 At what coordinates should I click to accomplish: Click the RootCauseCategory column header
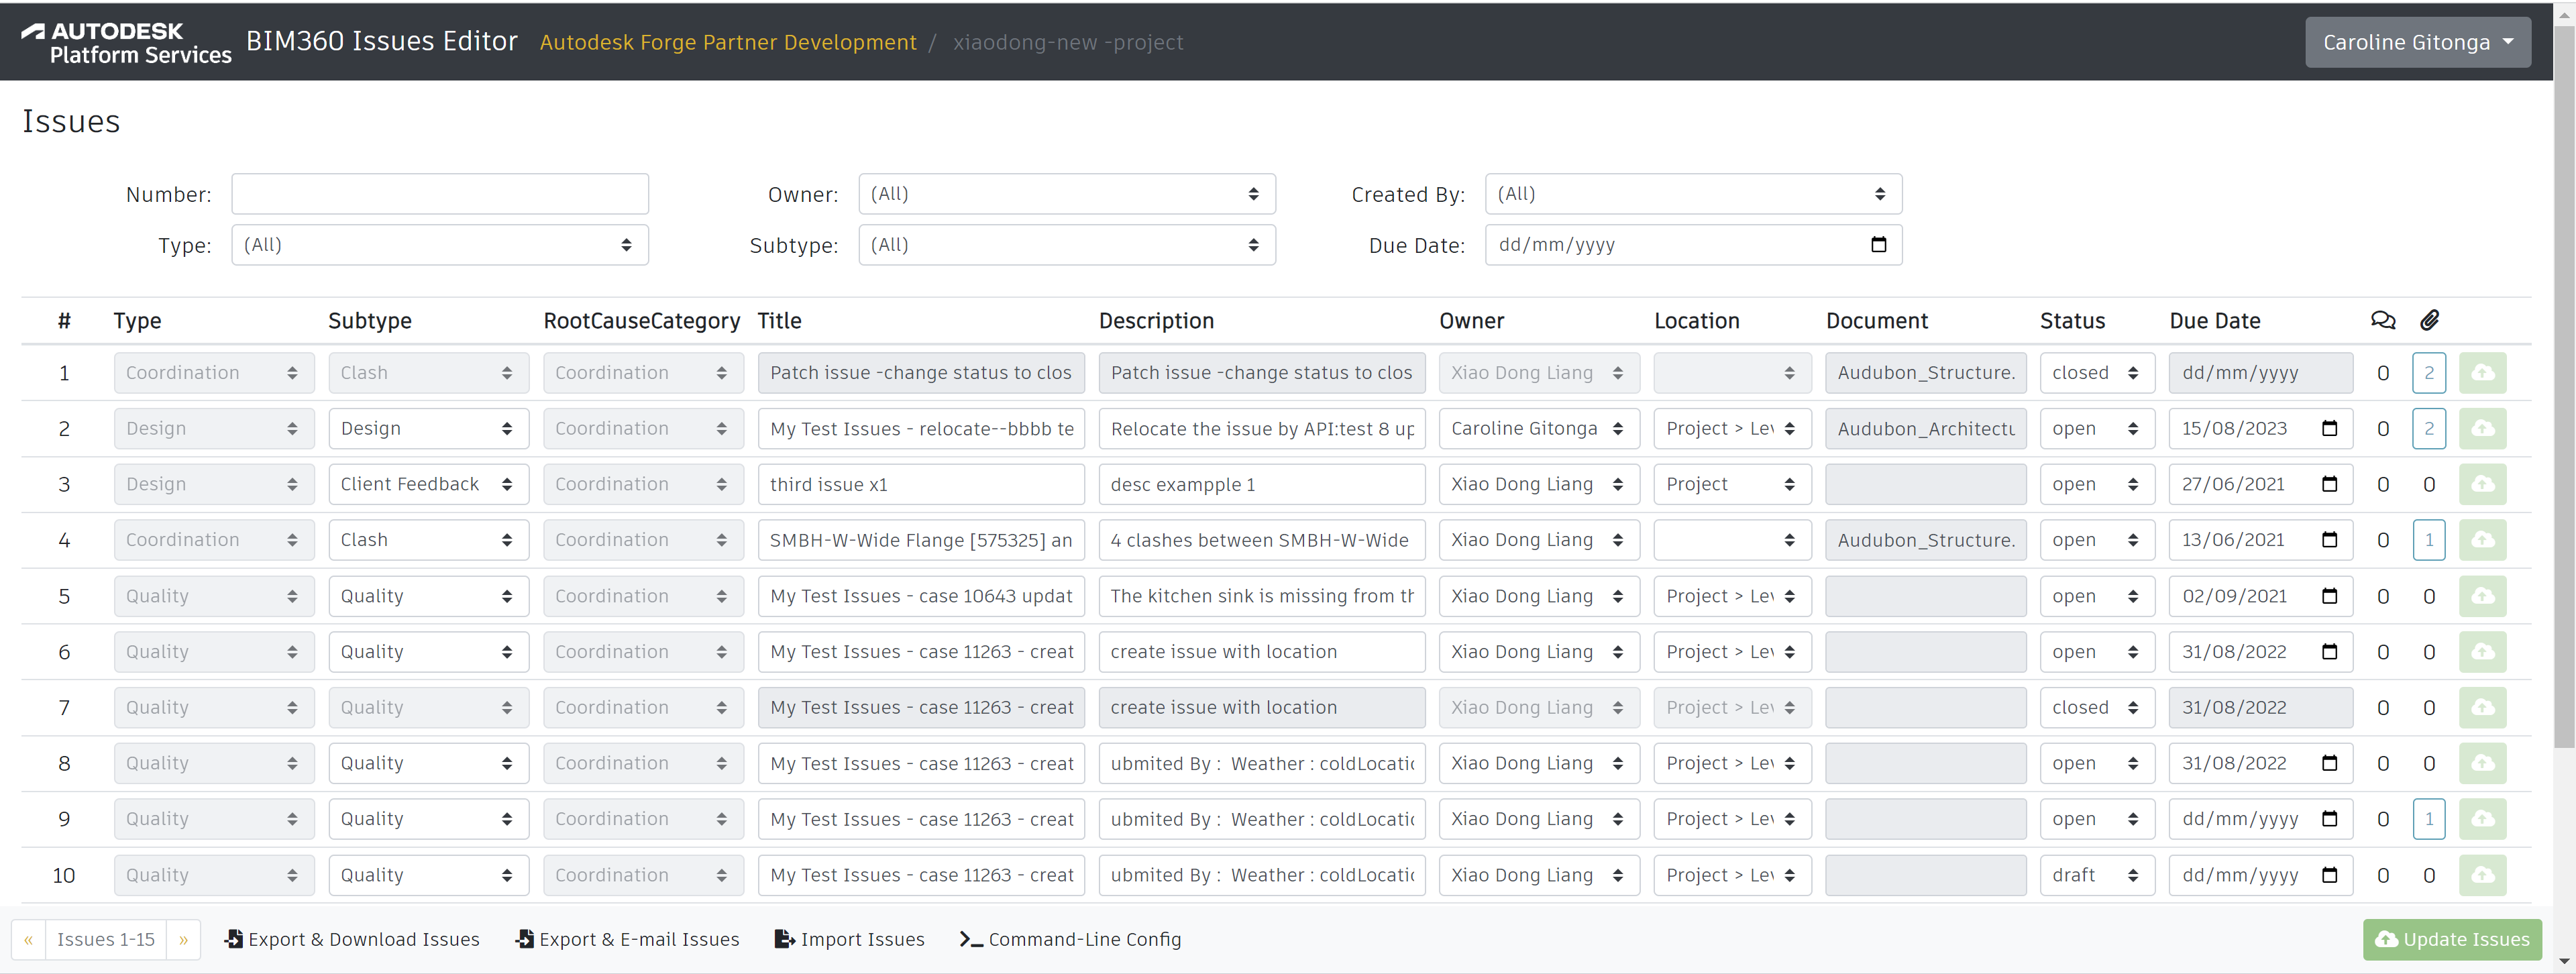642,321
